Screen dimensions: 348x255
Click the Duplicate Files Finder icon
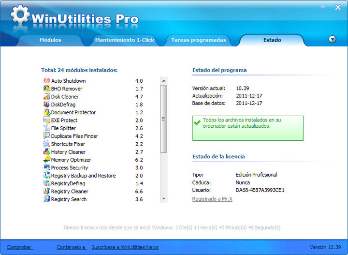point(46,135)
